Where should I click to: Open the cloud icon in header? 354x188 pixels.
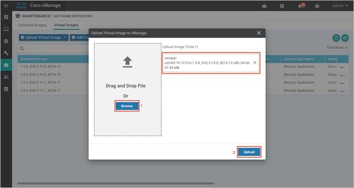(264, 6)
